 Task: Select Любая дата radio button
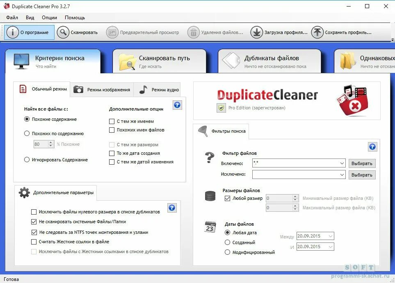click(227, 233)
